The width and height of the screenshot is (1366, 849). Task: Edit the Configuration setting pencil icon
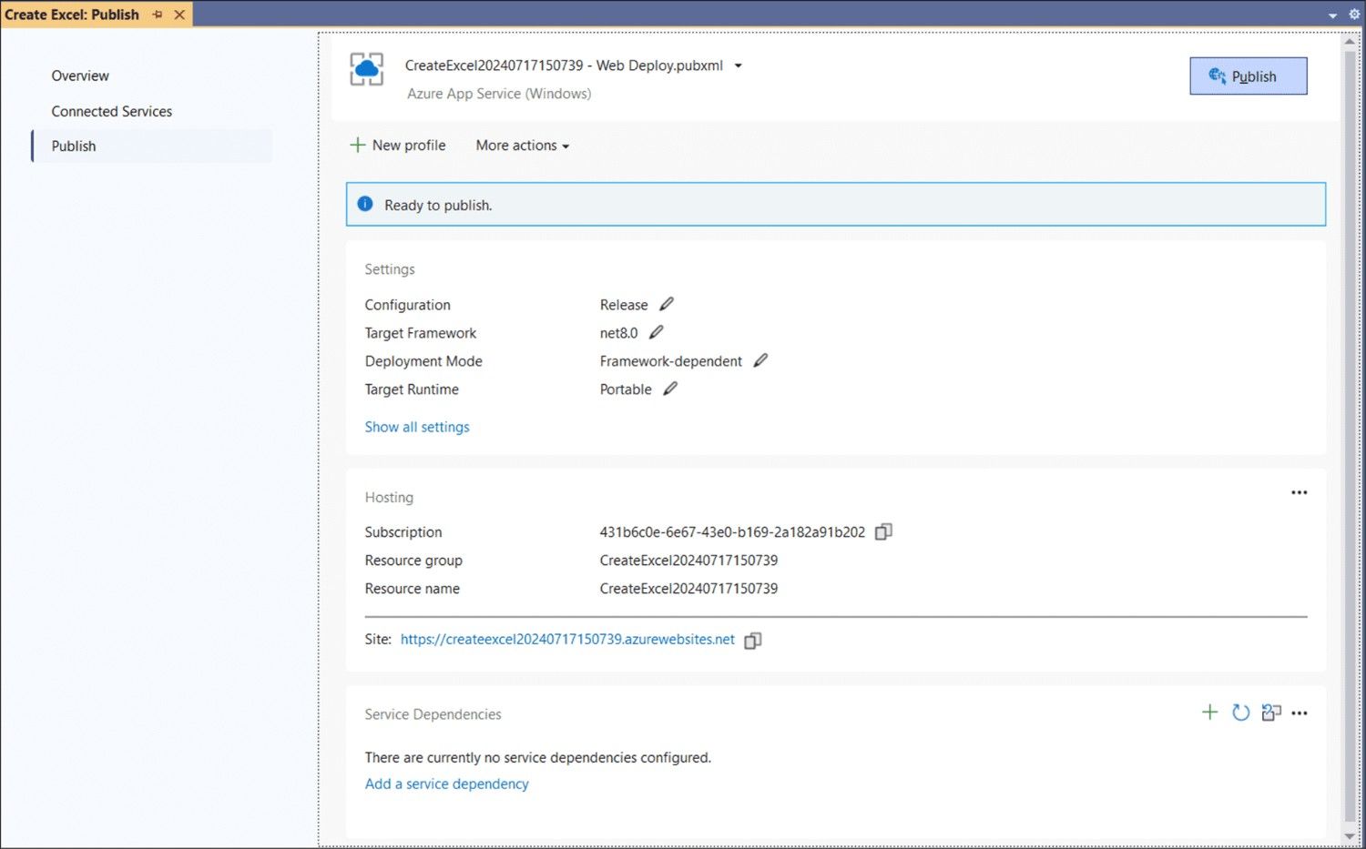click(667, 304)
